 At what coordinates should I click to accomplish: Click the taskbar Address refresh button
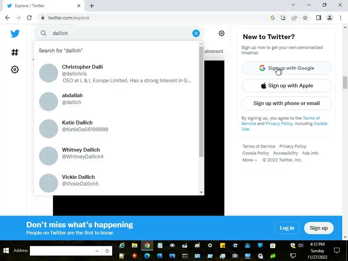tap(107, 251)
